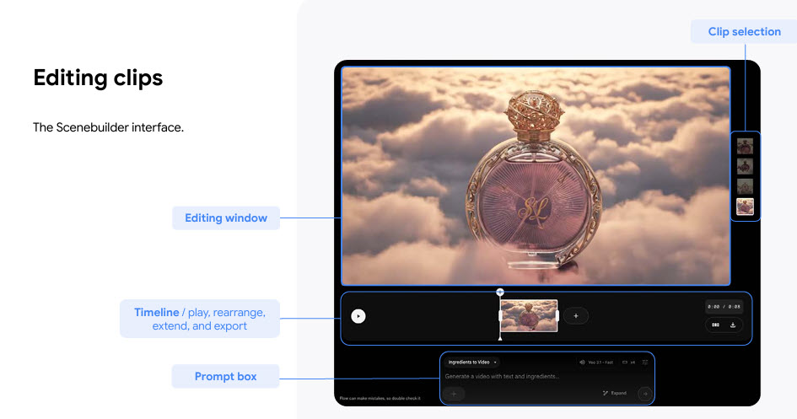The height and width of the screenshot is (419, 797).
Task: Open the x4 output count selector
Action: tap(628, 362)
